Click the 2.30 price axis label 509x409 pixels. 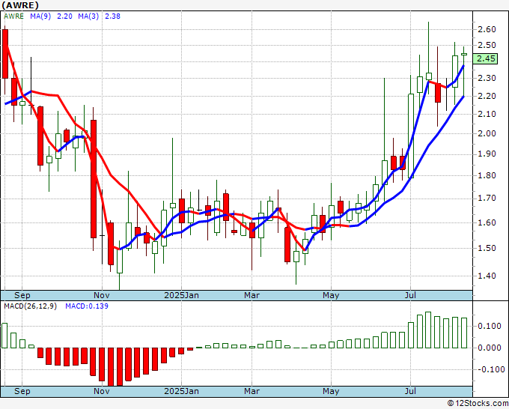(487, 78)
